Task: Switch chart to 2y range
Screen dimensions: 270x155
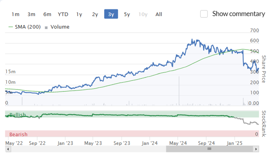Action: (x=95, y=14)
